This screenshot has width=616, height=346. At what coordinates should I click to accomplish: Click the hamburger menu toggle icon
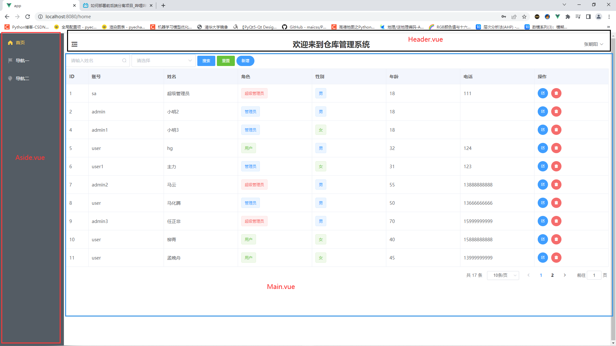click(74, 44)
